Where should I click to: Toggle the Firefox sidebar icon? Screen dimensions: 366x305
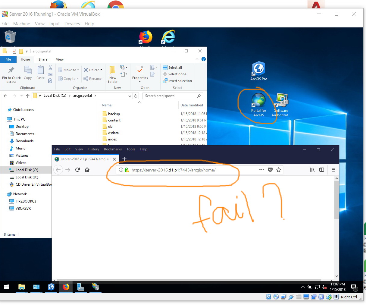(322, 170)
